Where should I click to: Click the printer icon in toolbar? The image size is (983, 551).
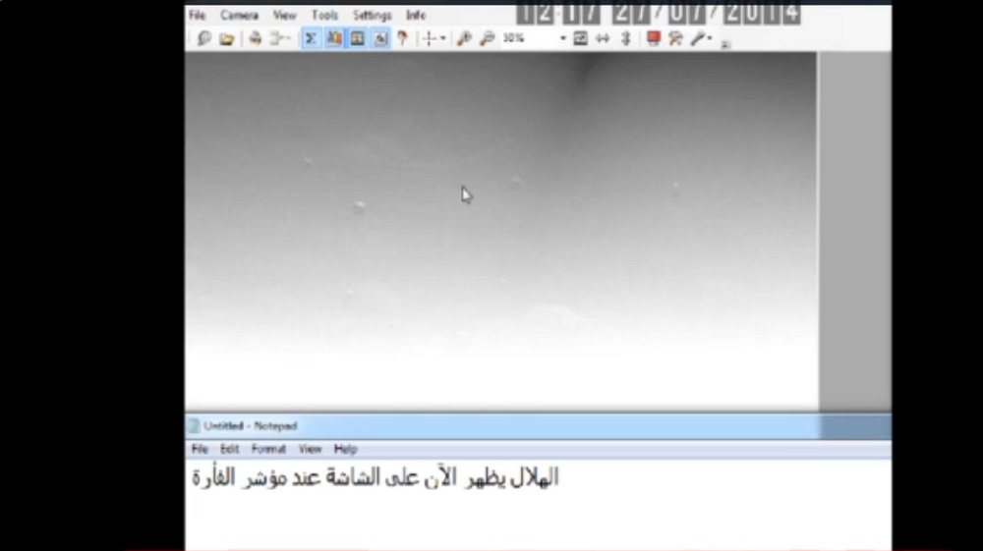coord(256,38)
